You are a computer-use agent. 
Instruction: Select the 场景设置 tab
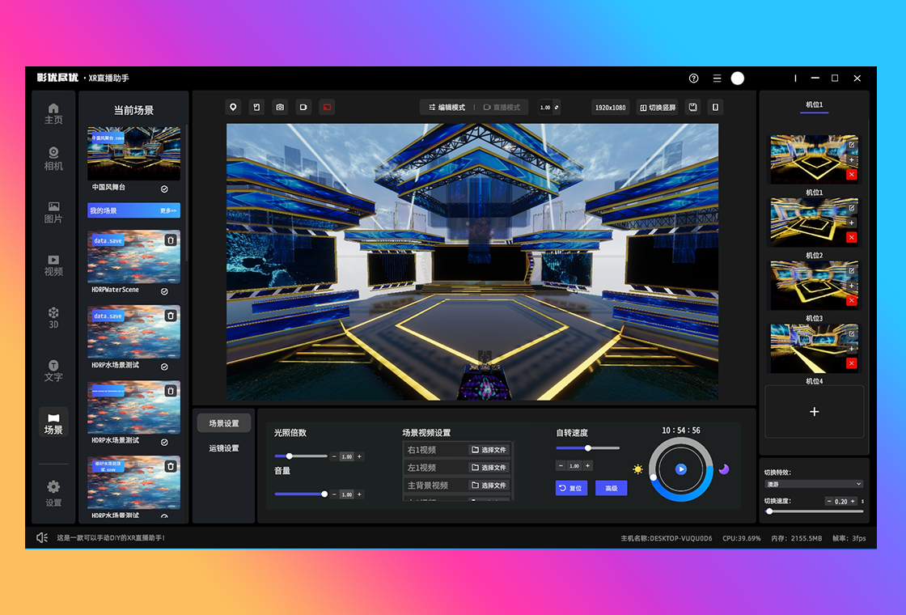pyautogui.click(x=224, y=423)
